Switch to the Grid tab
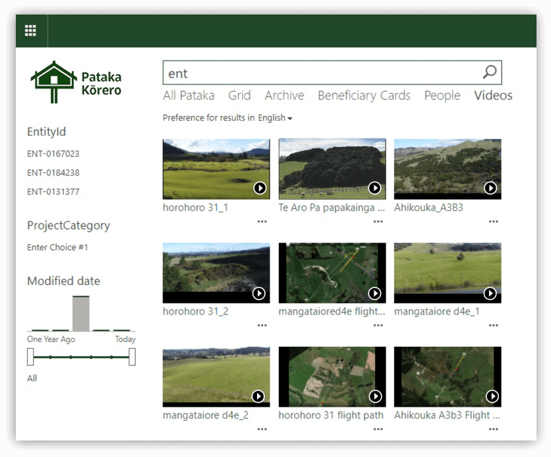 pyautogui.click(x=240, y=95)
